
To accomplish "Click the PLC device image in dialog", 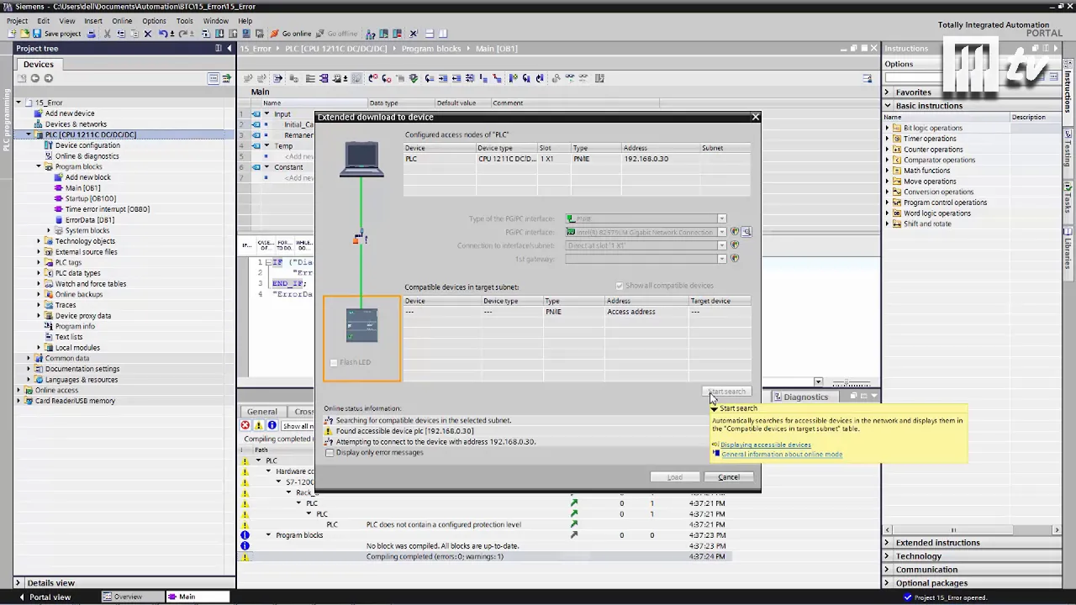I will (x=362, y=325).
